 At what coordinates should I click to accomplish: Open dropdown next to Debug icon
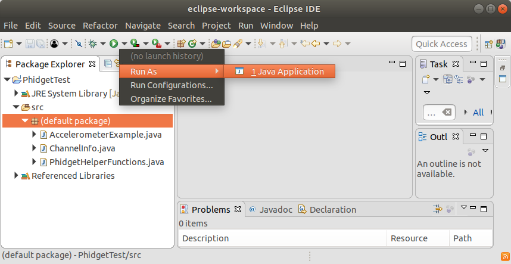coord(103,44)
